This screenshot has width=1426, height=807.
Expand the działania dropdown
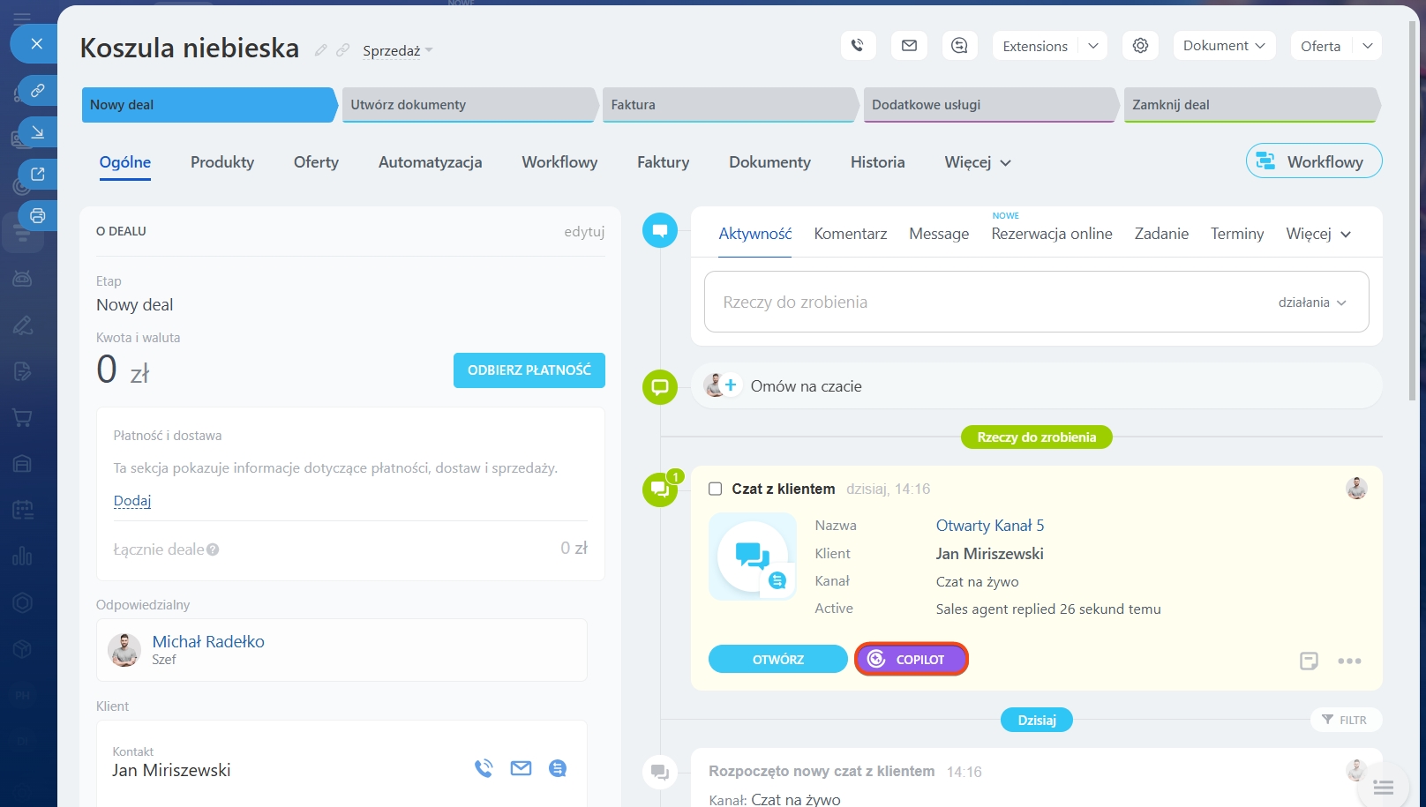(x=1312, y=303)
